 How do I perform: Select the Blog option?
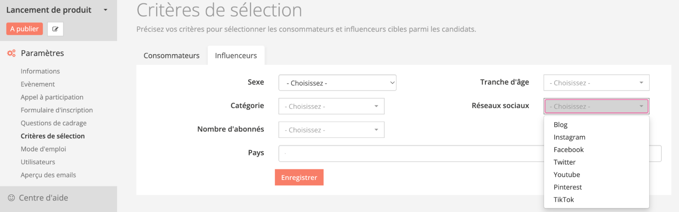pos(560,125)
